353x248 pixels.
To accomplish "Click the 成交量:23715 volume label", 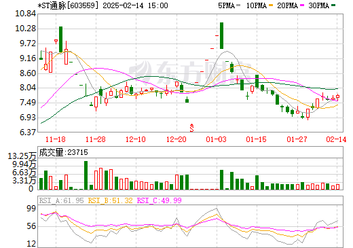I will coord(63,152).
